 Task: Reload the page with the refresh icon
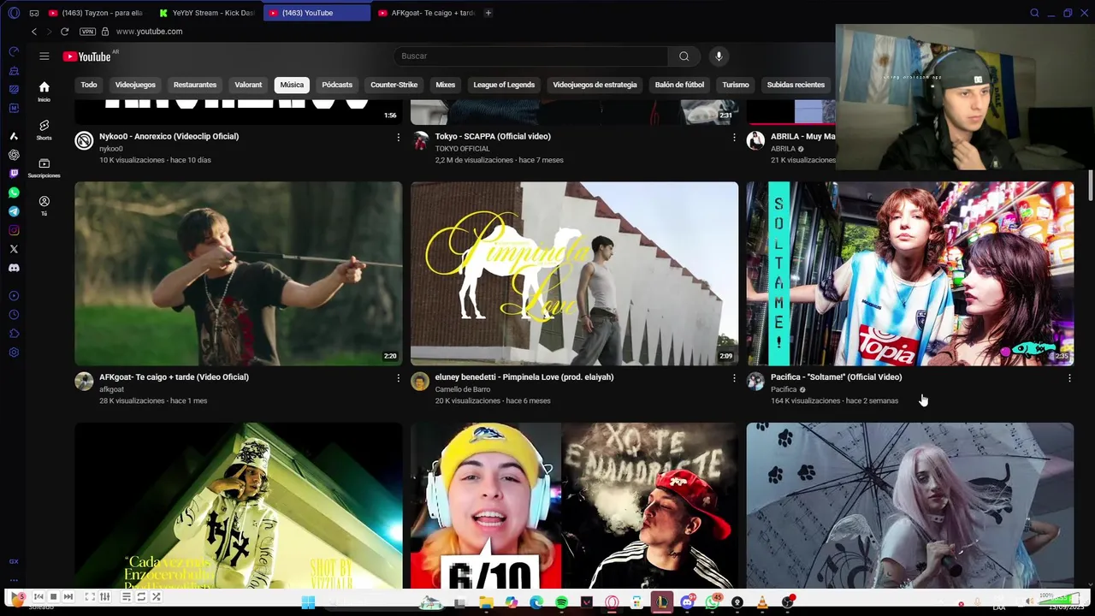point(64,32)
